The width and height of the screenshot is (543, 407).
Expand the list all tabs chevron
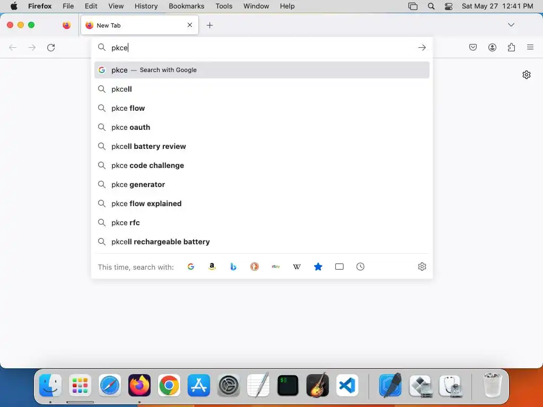pyautogui.click(x=511, y=25)
